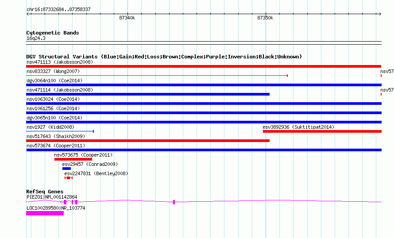Click the nsv1063024 (Coe2014) label
The width and height of the screenshot is (394, 238).
(x=53, y=99)
